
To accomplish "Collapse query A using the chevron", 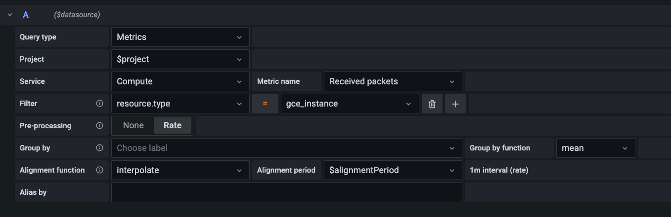I will (10, 15).
